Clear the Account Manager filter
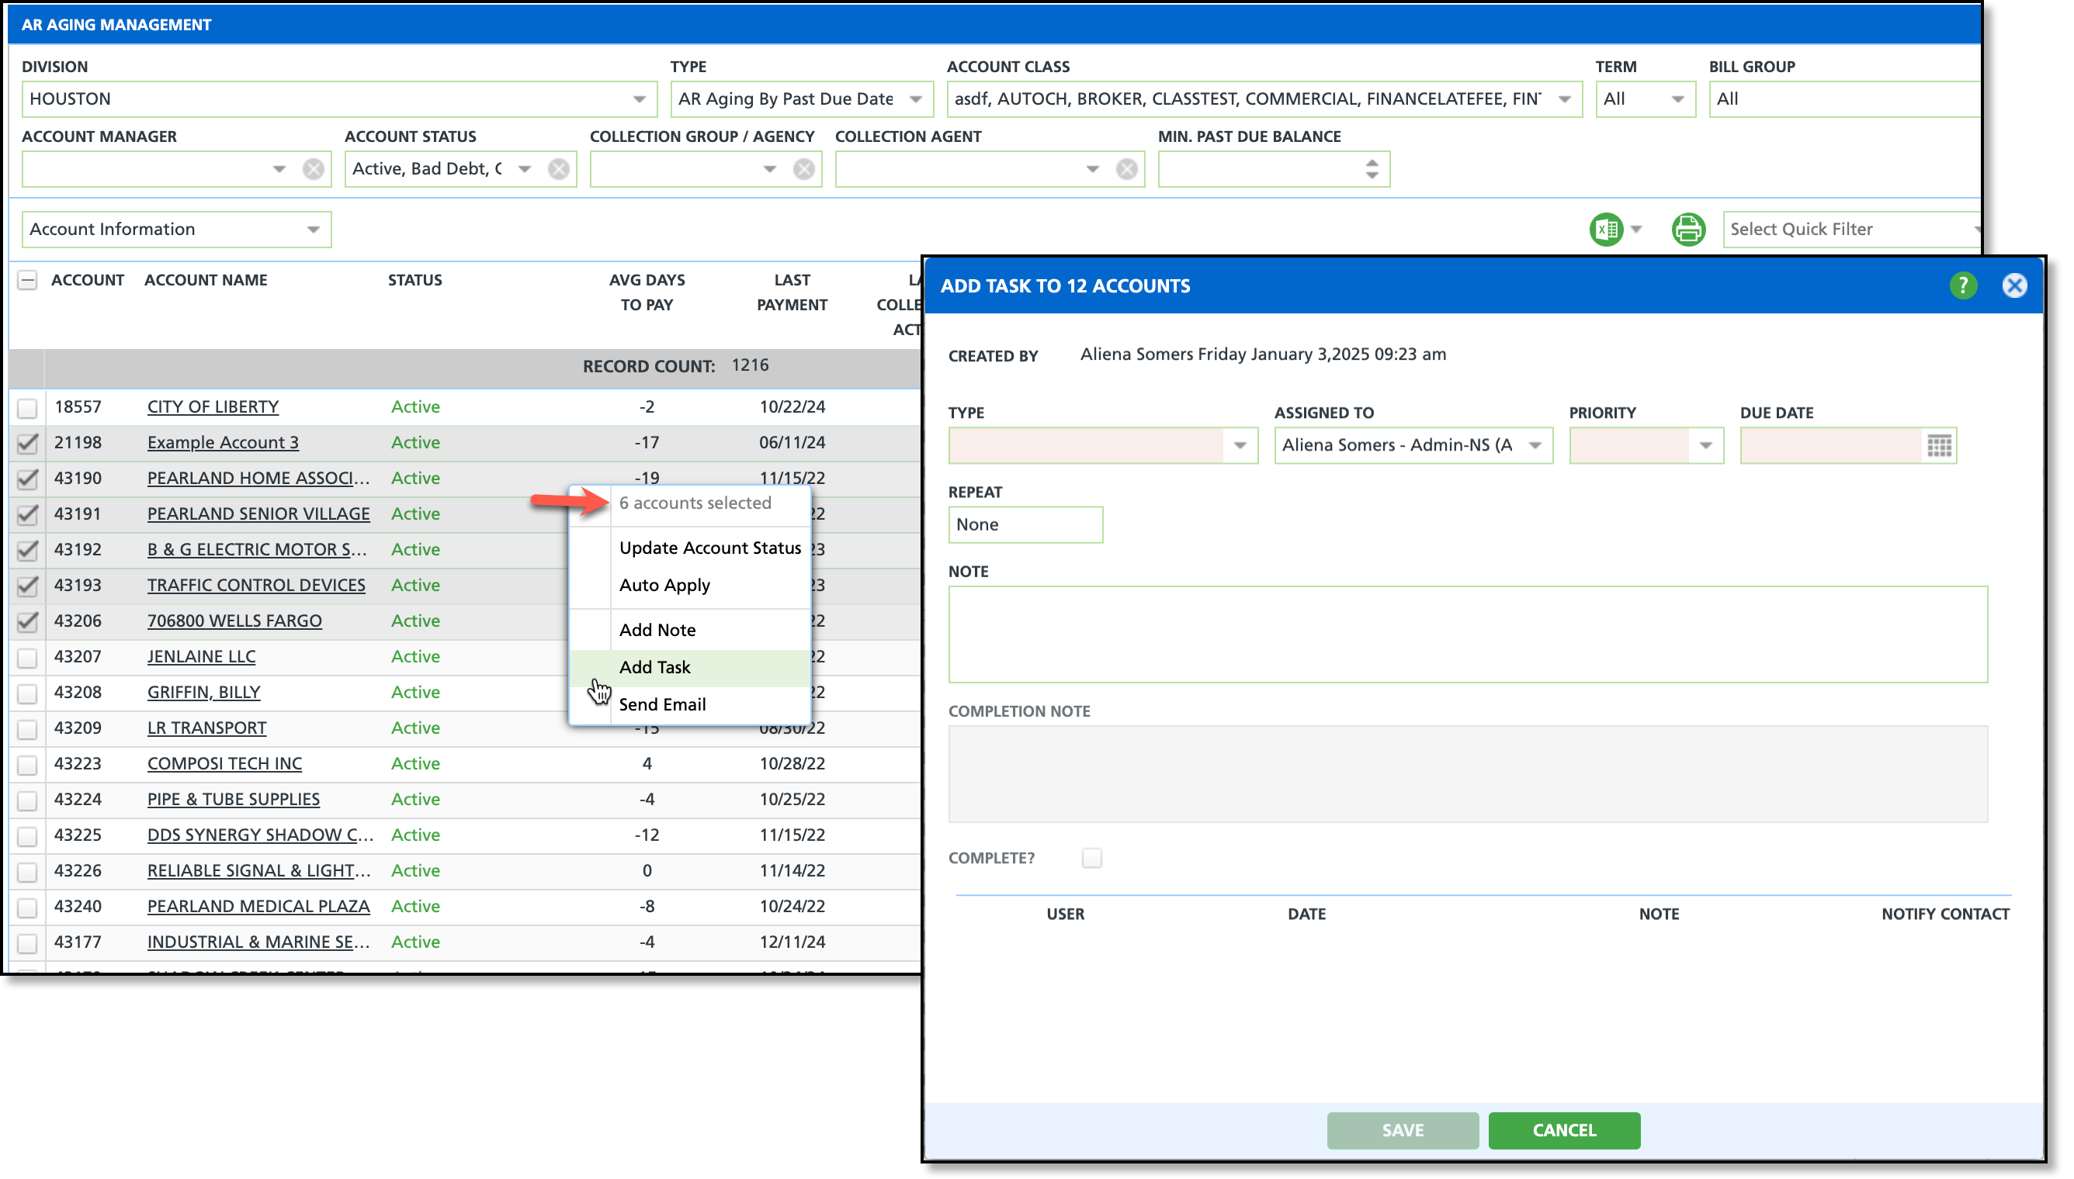 coord(314,168)
